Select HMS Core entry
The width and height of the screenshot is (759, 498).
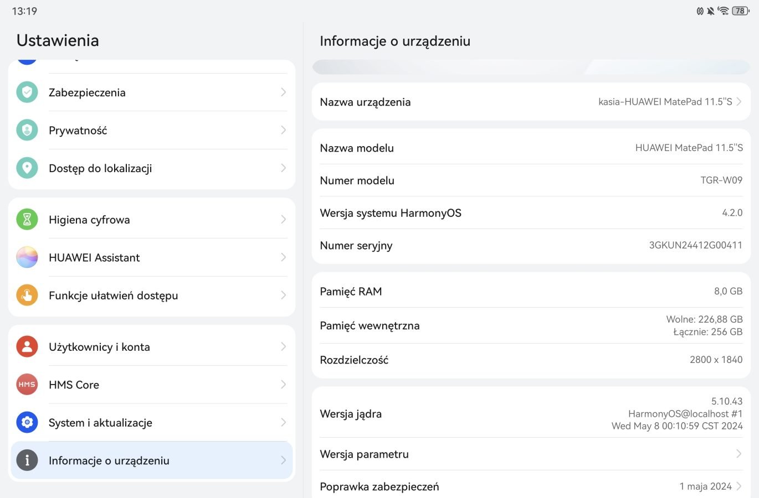[152, 385]
